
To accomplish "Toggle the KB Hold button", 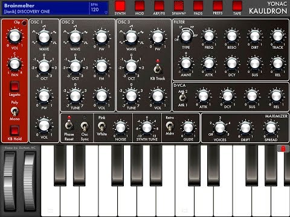I will (14, 130).
